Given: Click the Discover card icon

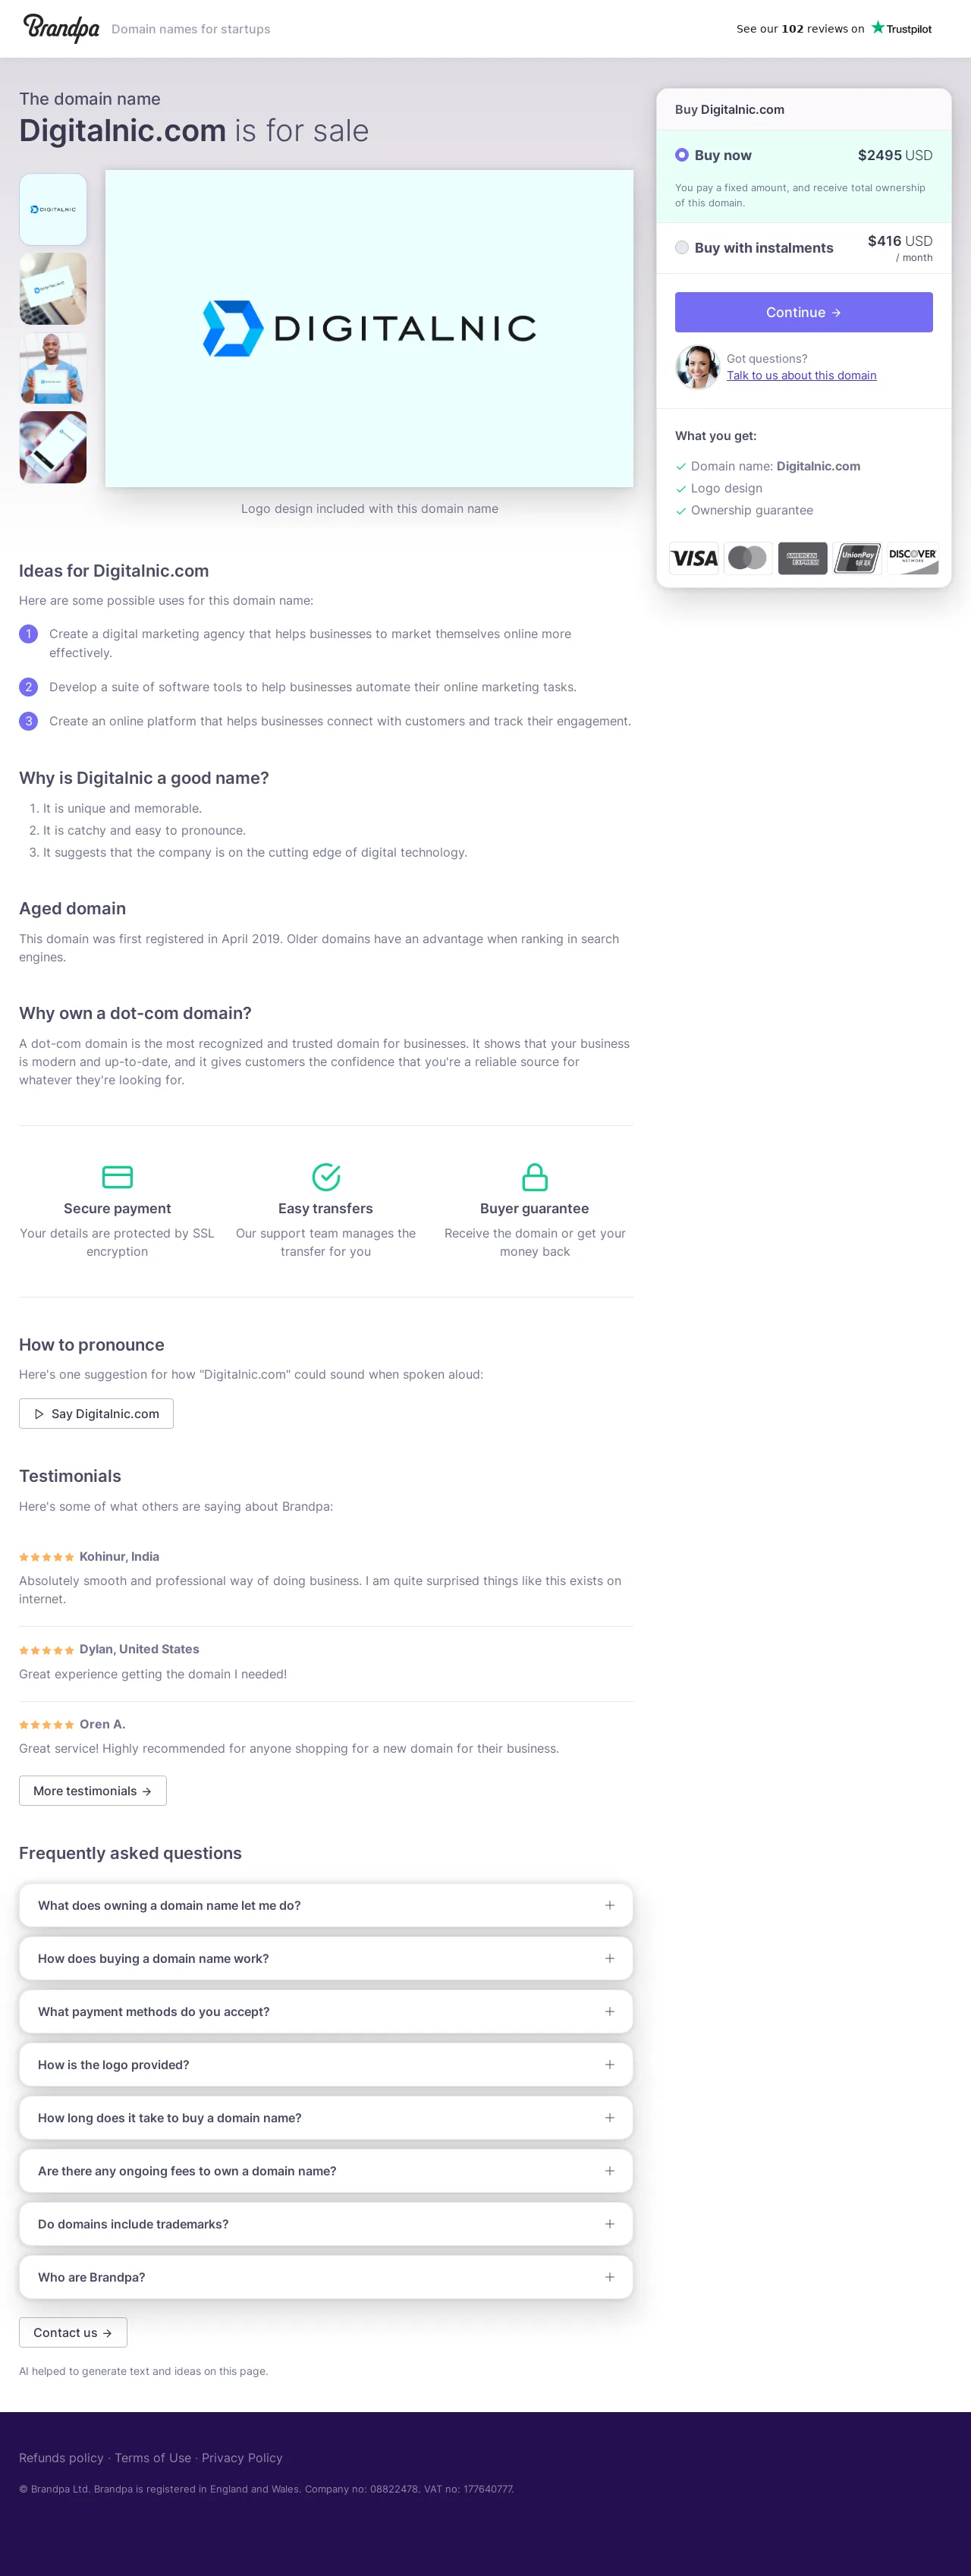Looking at the screenshot, I should click(x=912, y=558).
